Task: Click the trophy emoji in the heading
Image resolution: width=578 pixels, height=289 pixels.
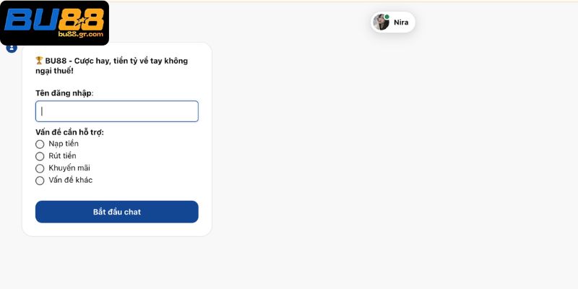Action: point(39,61)
